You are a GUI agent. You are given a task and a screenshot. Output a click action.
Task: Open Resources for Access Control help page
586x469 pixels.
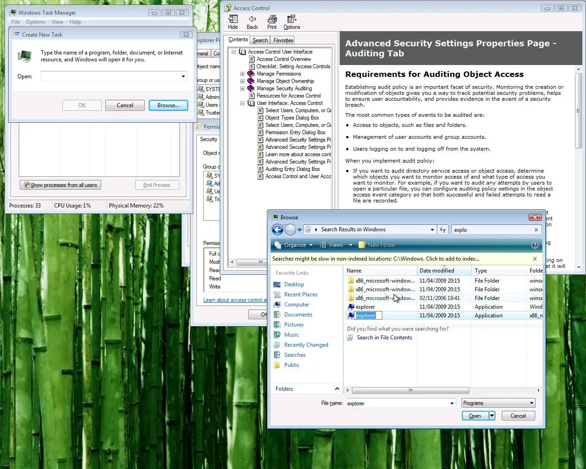pyautogui.click(x=288, y=96)
